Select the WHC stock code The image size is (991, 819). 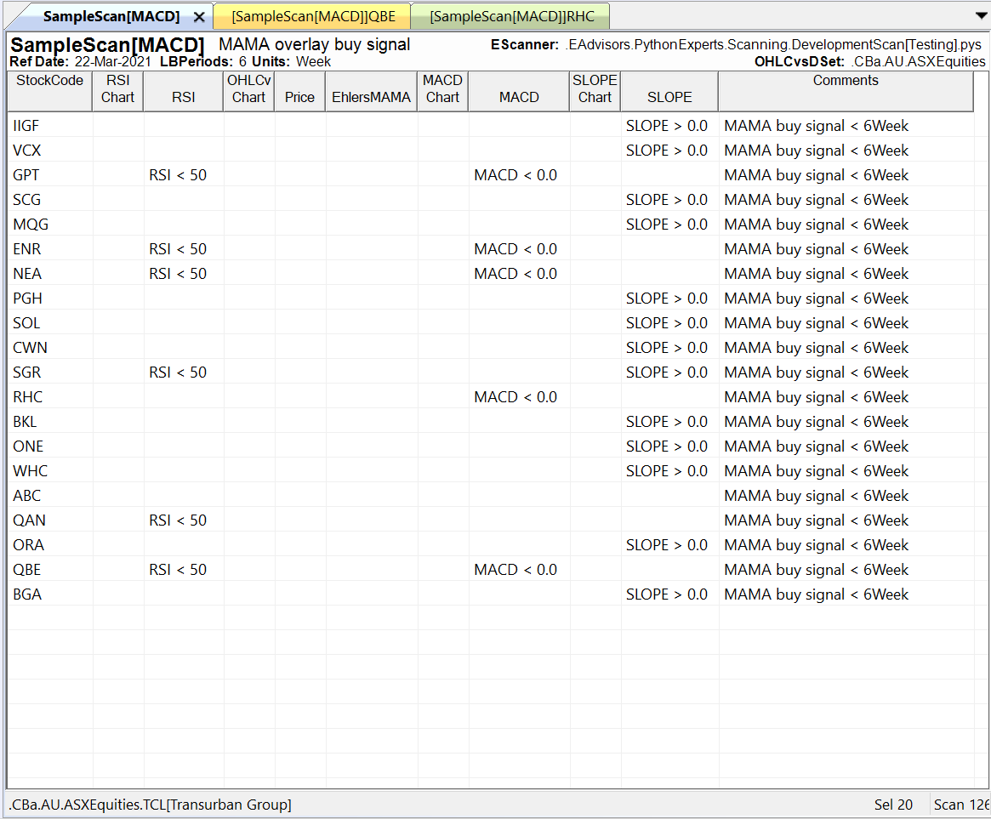click(30, 471)
